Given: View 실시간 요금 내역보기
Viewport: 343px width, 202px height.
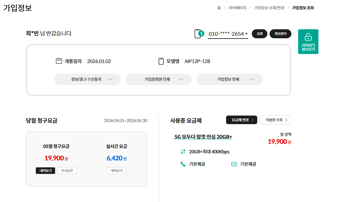Looking at the screenshot, I should tap(117, 170).
